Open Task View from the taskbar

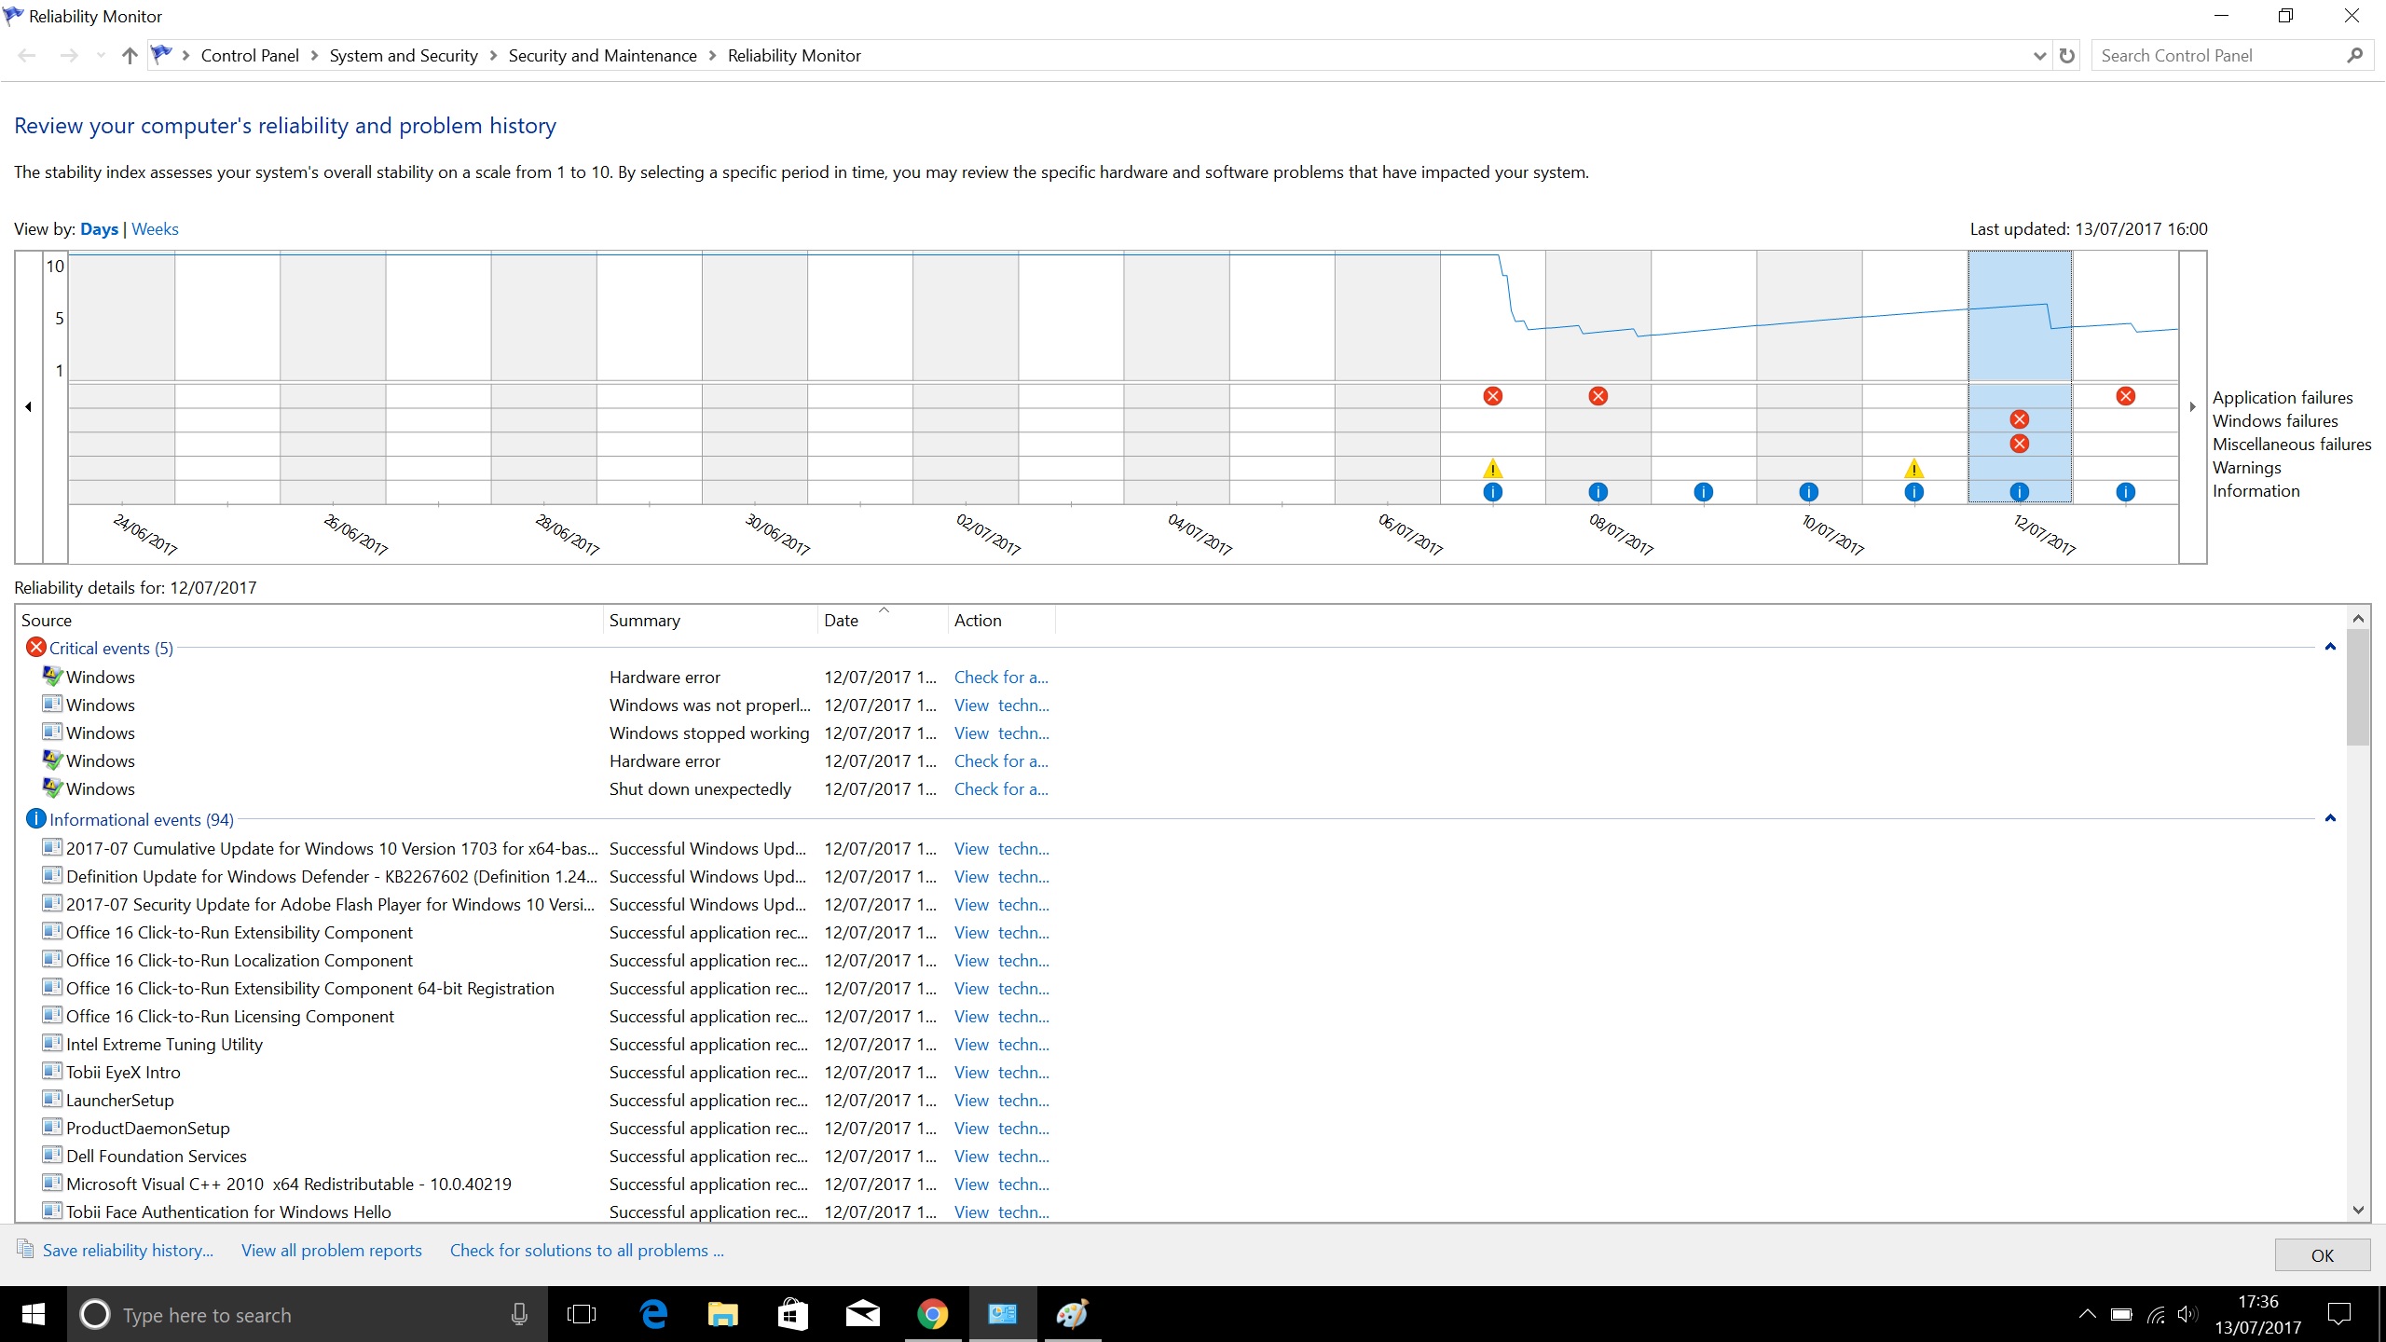coord(582,1315)
